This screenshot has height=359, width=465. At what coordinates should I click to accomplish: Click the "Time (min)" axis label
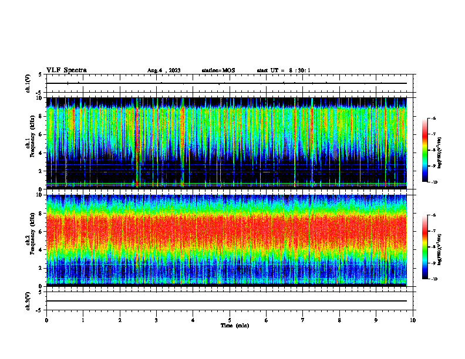pyautogui.click(x=235, y=326)
